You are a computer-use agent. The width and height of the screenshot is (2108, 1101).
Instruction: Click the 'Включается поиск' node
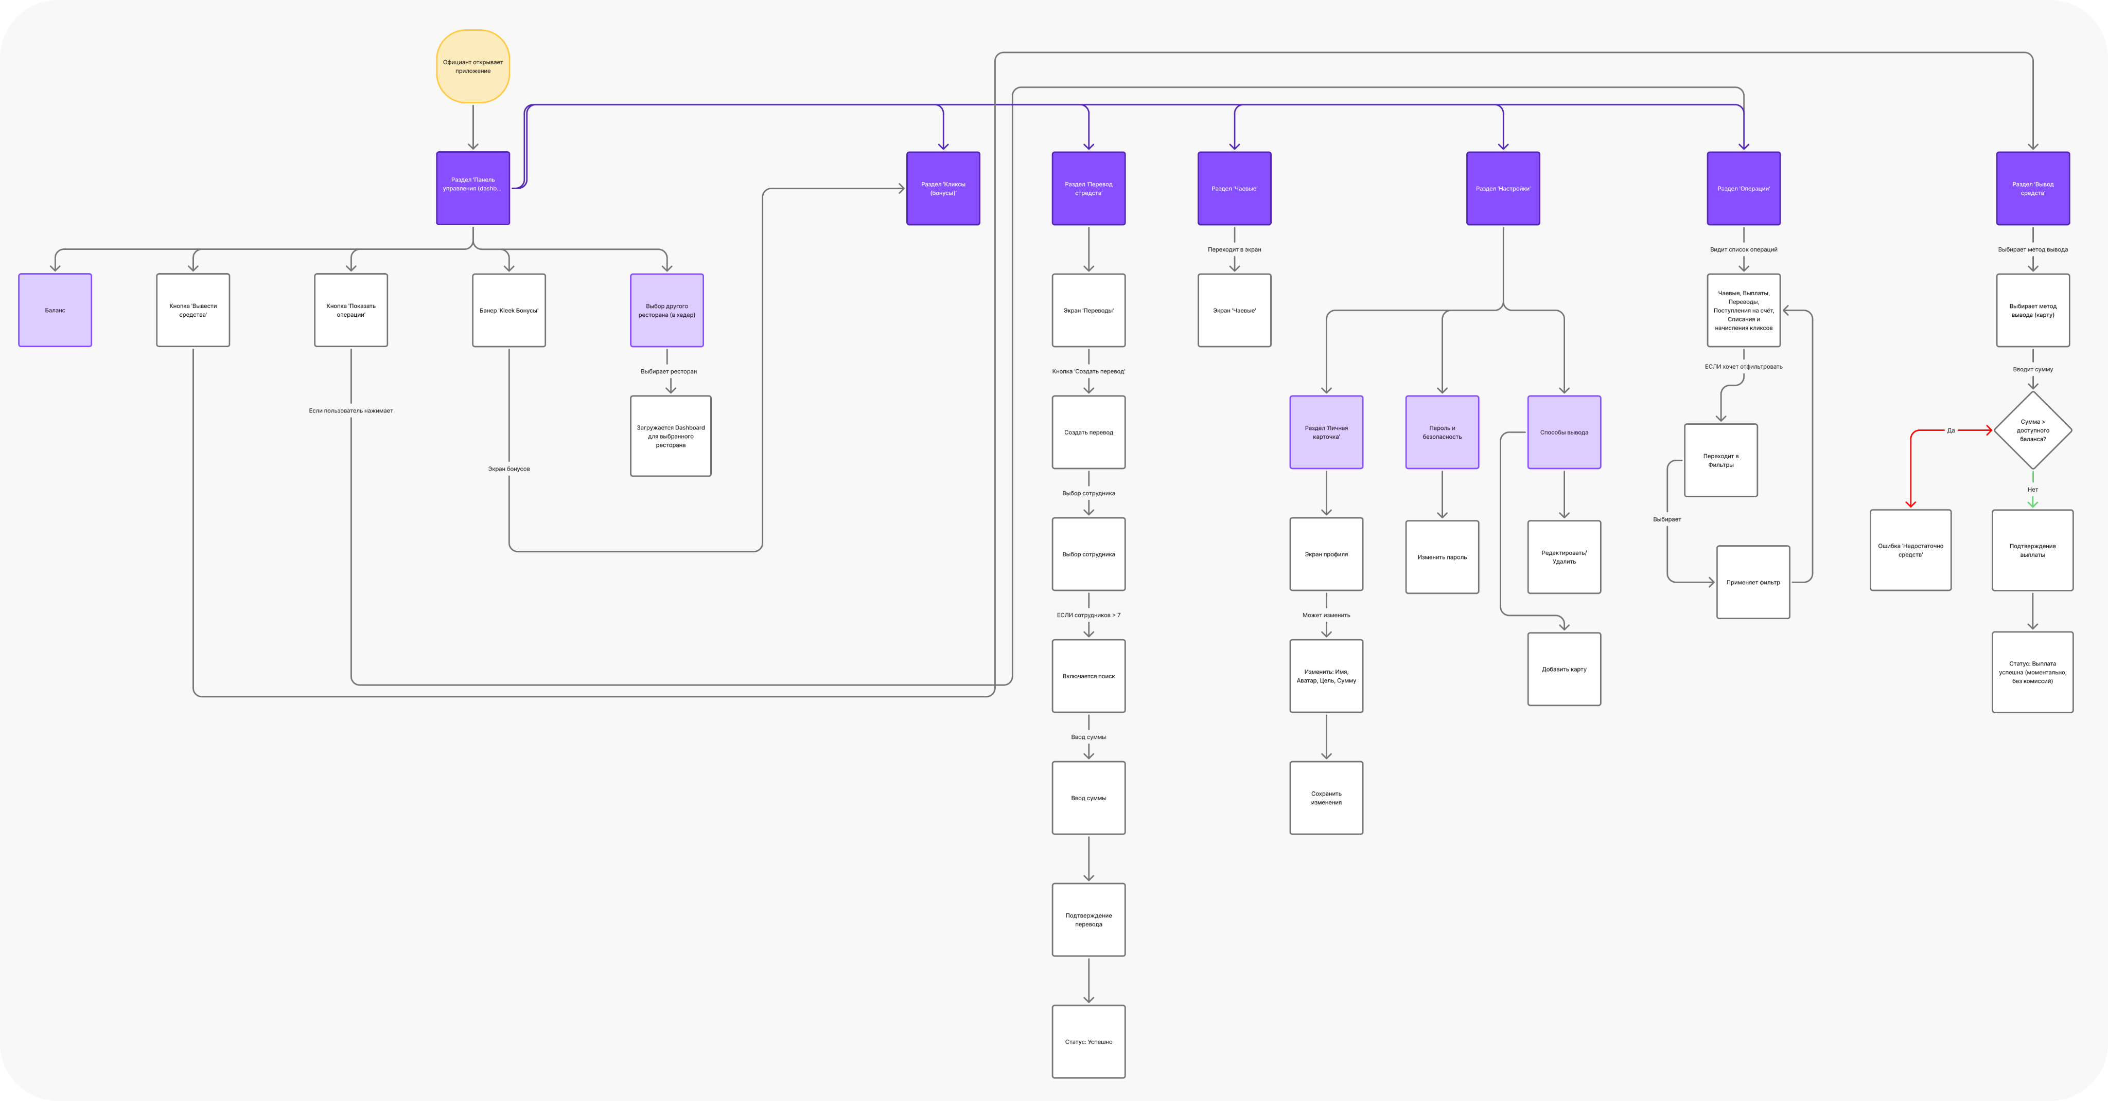[x=1088, y=676]
